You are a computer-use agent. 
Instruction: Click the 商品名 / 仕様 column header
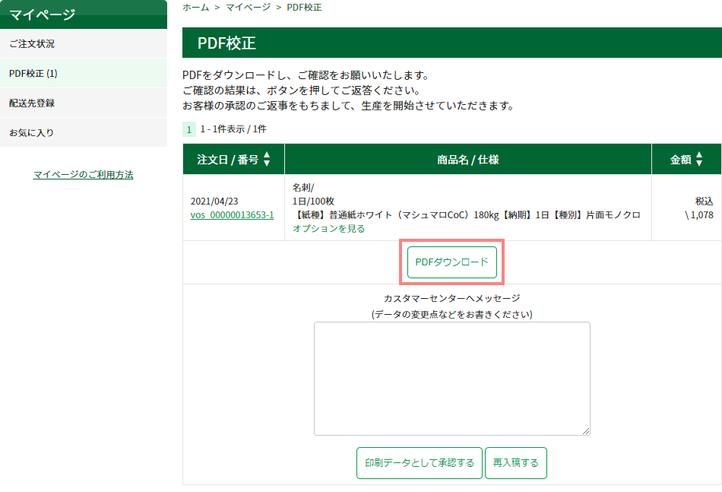tap(467, 160)
